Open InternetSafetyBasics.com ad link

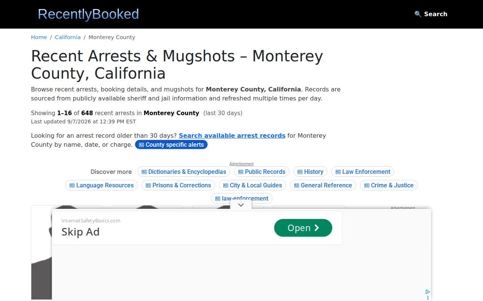pyautogui.click(x=91, y=221)
